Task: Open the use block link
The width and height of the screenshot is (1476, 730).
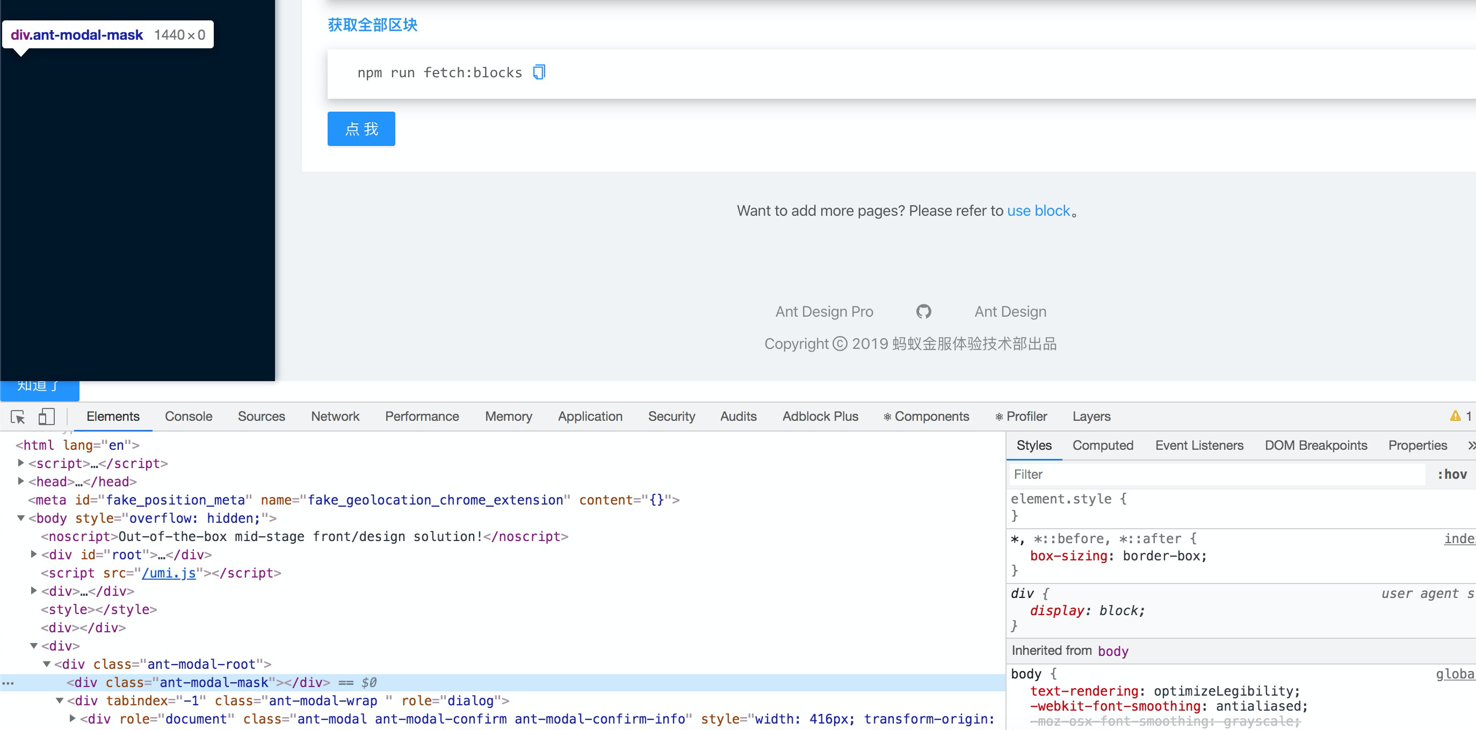Action: 1038,211
